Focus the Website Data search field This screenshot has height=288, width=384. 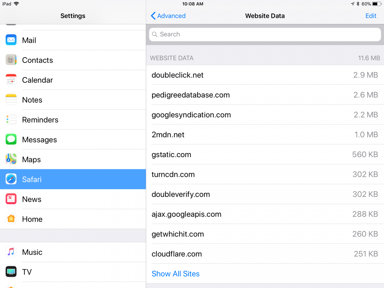point(265,34)
